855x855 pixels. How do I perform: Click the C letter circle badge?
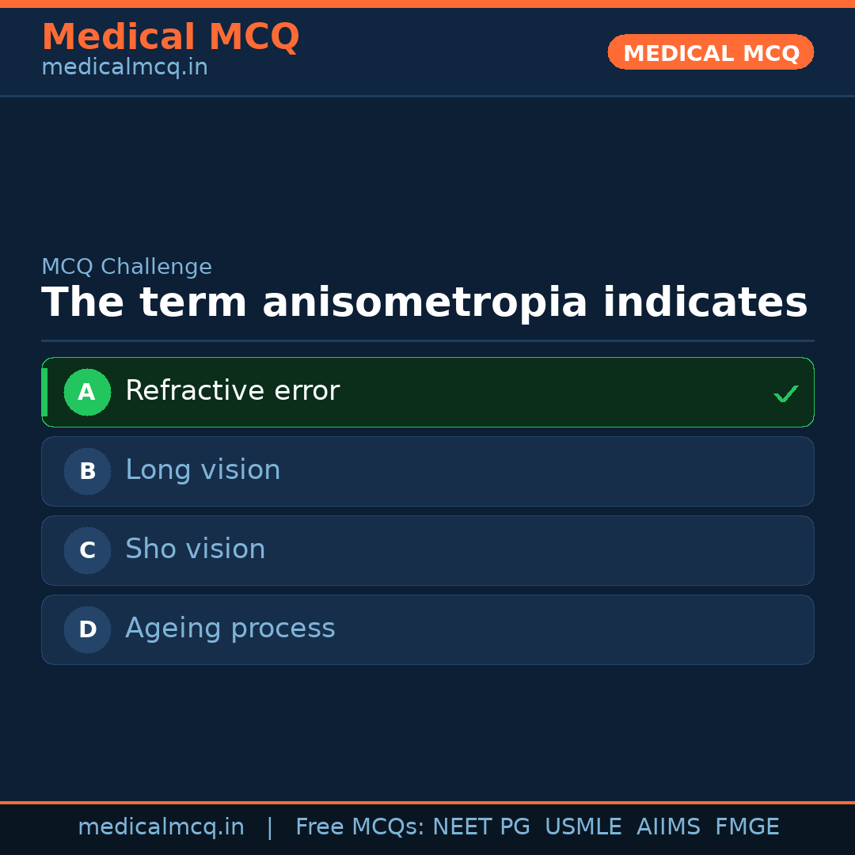point(87,550)
